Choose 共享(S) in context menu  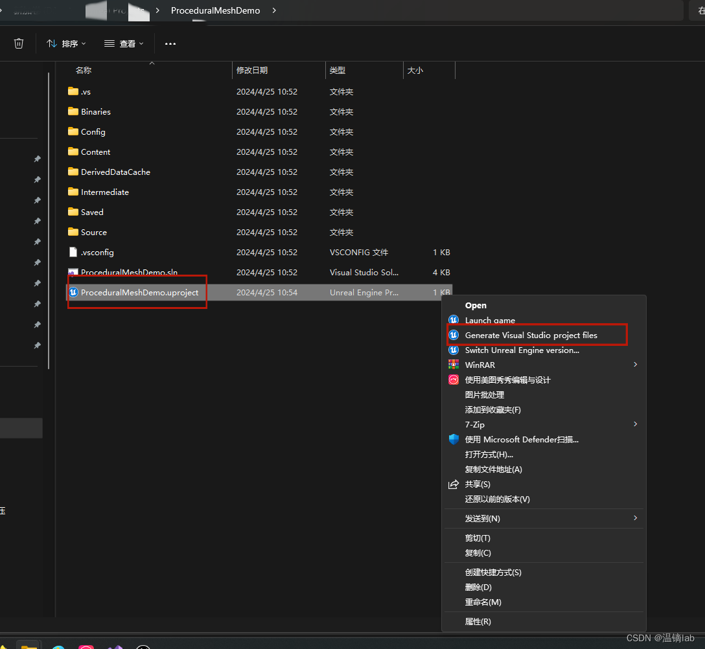478,484
